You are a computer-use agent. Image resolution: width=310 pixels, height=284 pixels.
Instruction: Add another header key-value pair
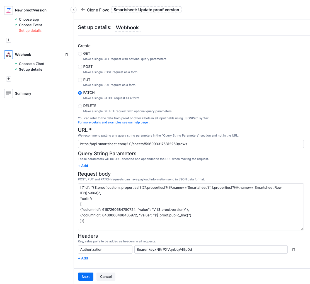coord(83,258)
